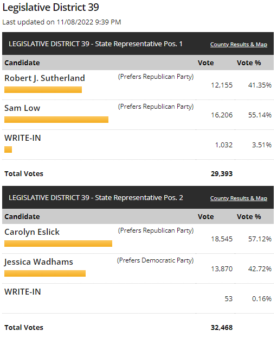Open County Results & Map for Pos. 1
Image resolution: width=277 pixels, height=337 pixels.
pos(239,45)
